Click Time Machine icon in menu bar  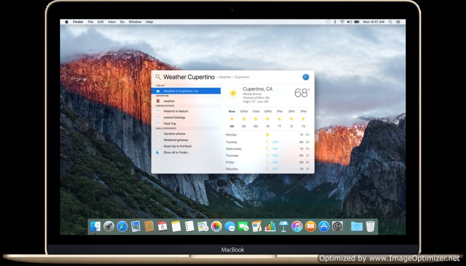[328, 22]
